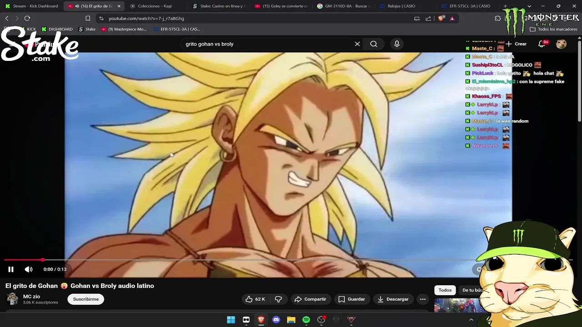Open the File Explorer taskbar icon
This screenshot has height=327, width=582.
[291, 320]
